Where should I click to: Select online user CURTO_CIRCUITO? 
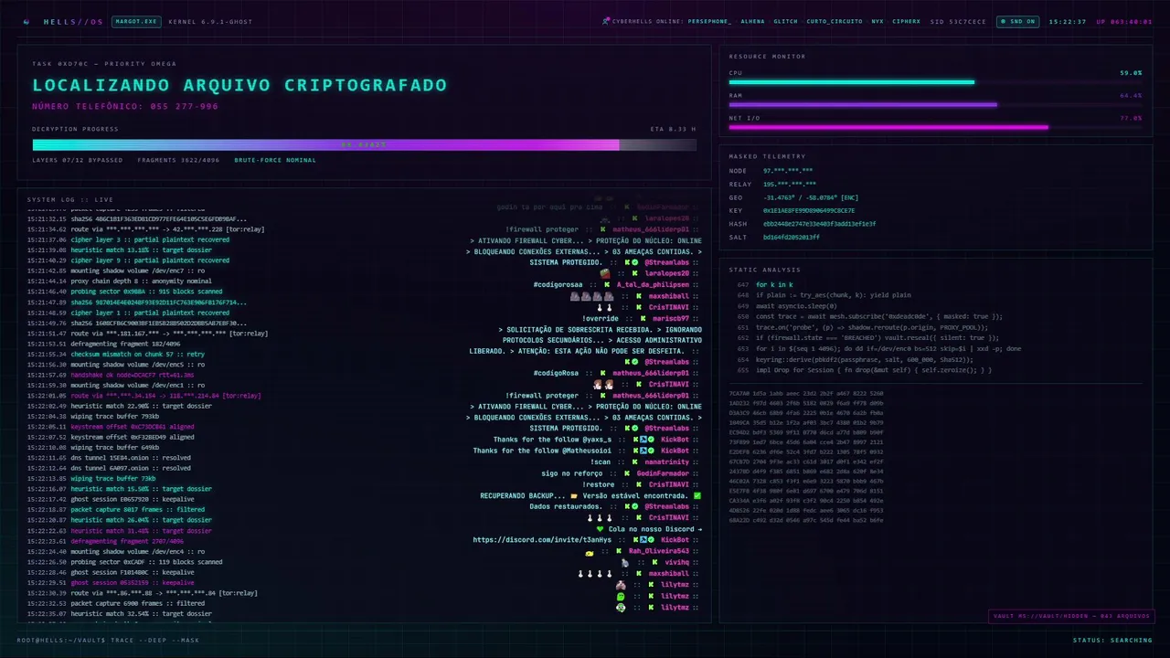[x=834, y=21]
